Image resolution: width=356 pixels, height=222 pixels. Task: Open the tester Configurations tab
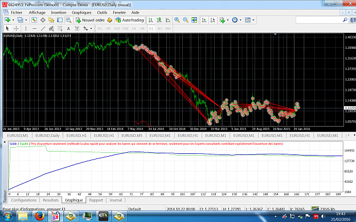[x=24, y=200]
